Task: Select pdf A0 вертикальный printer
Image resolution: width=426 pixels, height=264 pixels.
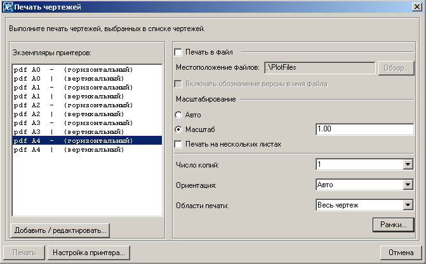Action: (88, 79)
